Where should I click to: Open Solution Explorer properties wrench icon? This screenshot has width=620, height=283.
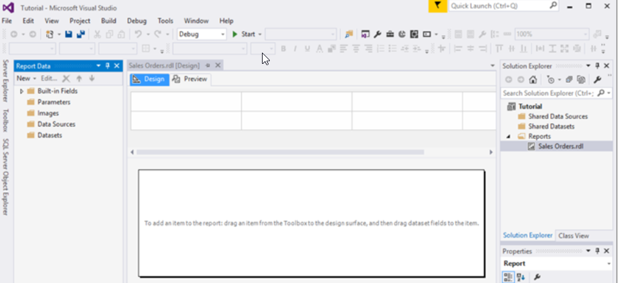598,80
